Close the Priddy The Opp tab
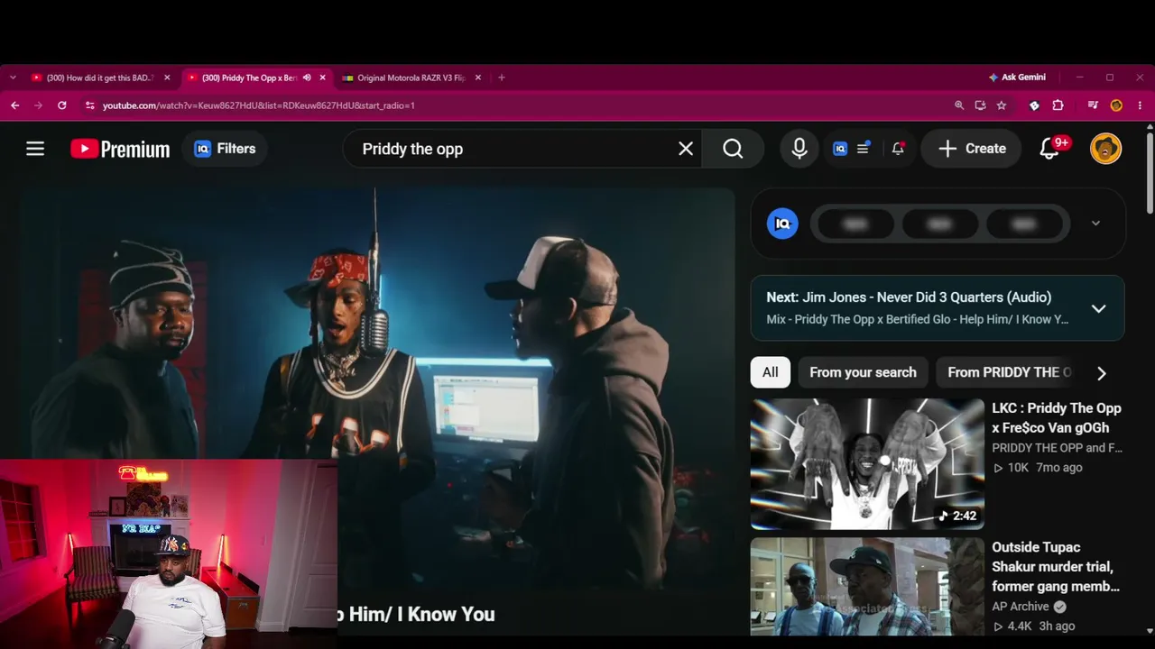Screen dimensions: 1155x649 tap(322, 78)
